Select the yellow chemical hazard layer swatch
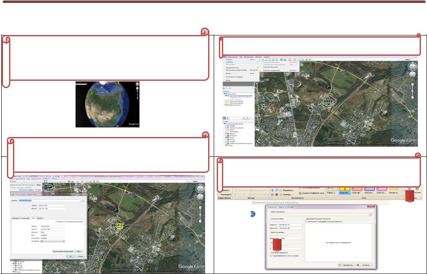This screenshot has height=274, width=427. point(345,190)
